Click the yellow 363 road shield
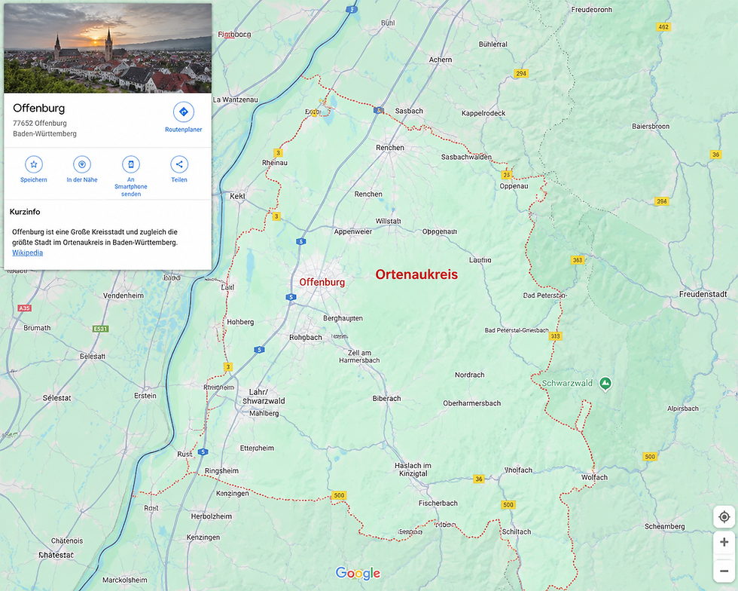The width and height of the screenshot is (738, 591). click(578, 259)
